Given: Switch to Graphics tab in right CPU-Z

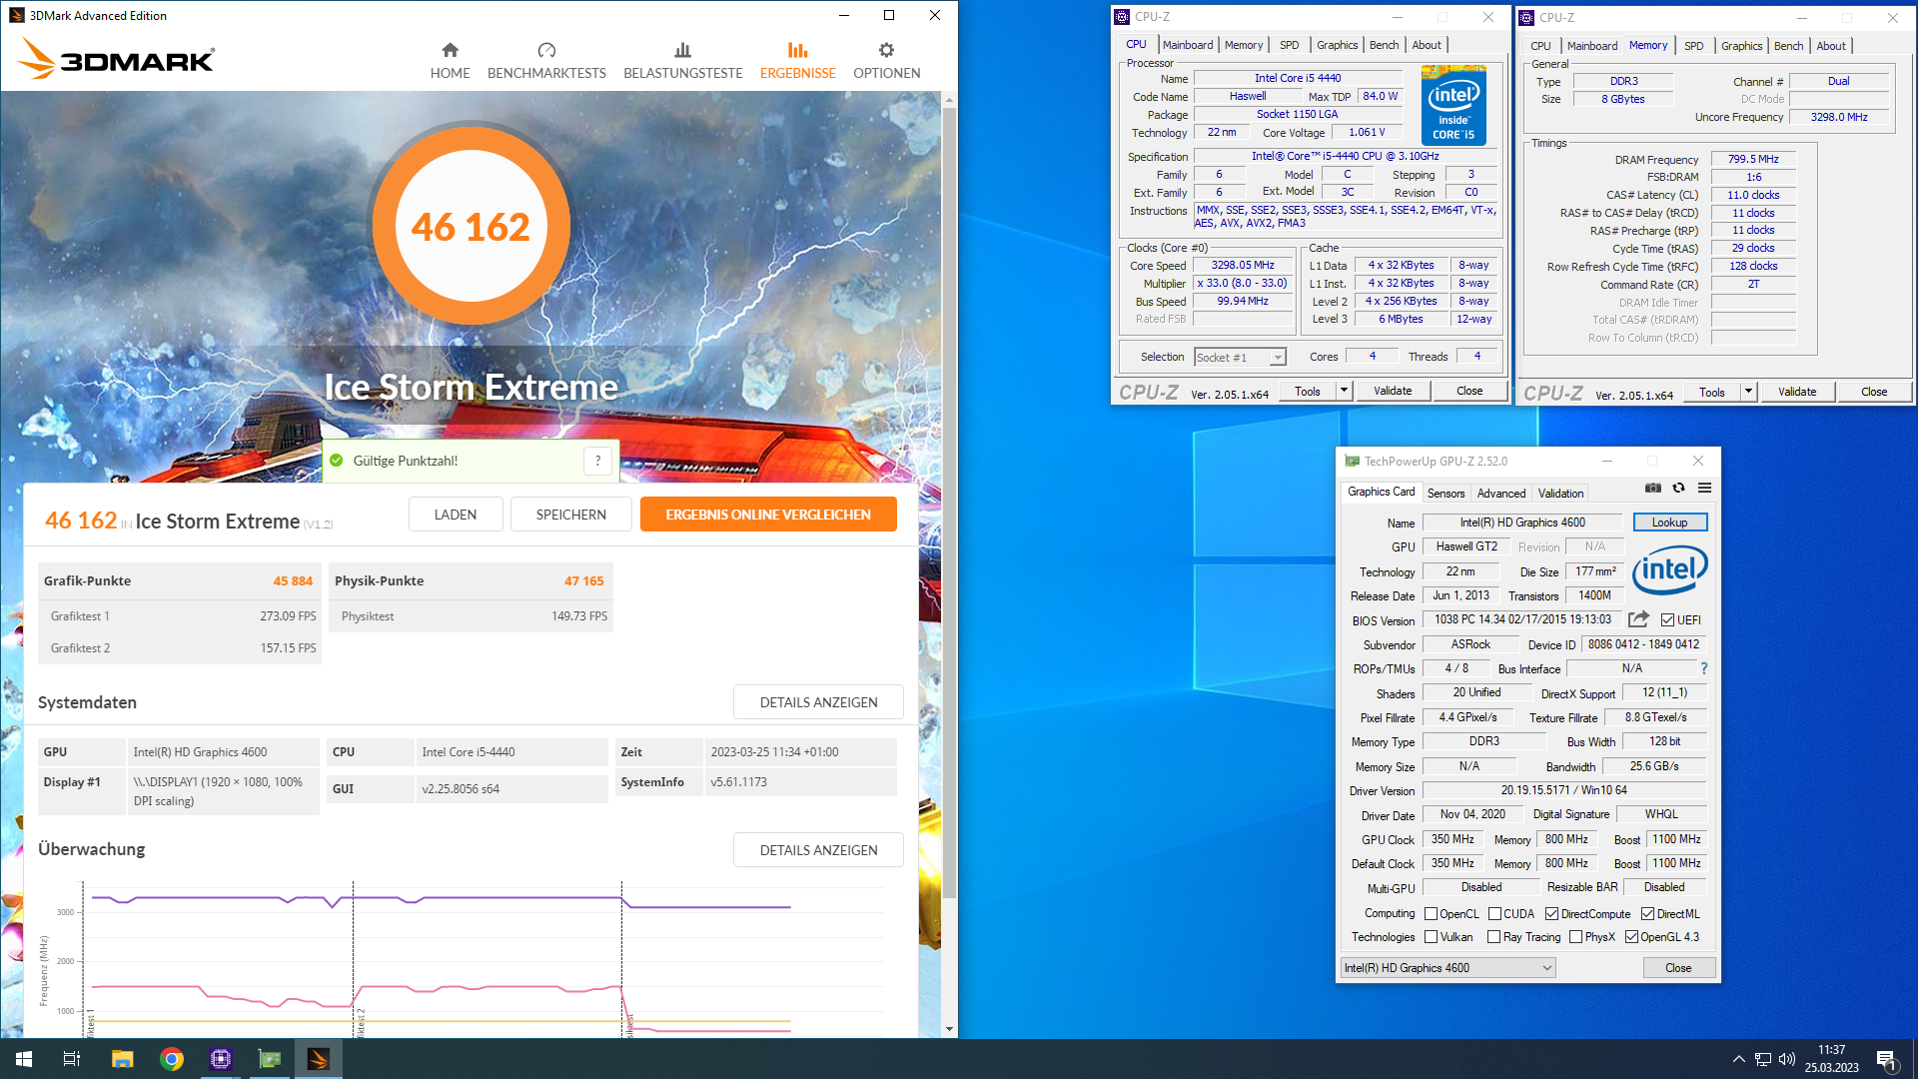Looking at the screenshot, I should (1741, 46).
